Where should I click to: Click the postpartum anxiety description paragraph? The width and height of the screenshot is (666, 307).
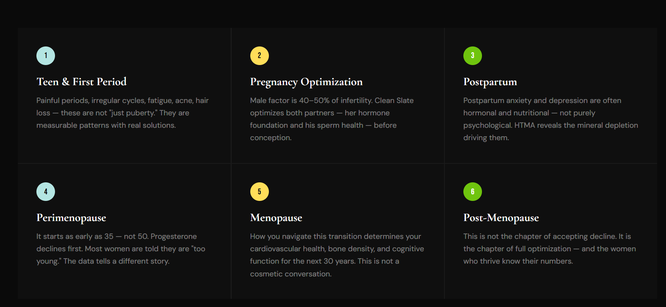coord(551,119)
